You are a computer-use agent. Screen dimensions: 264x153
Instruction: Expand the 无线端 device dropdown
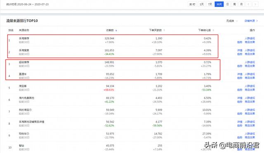pos(232,21)
